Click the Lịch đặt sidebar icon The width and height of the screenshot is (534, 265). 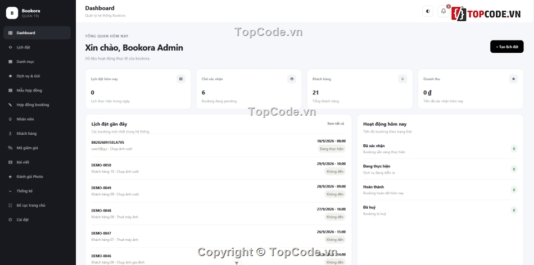point(10,47)
